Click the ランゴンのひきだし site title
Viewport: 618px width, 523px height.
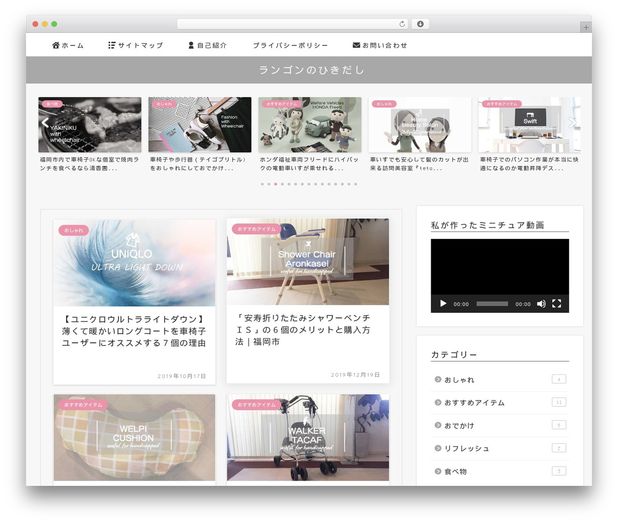311,70
